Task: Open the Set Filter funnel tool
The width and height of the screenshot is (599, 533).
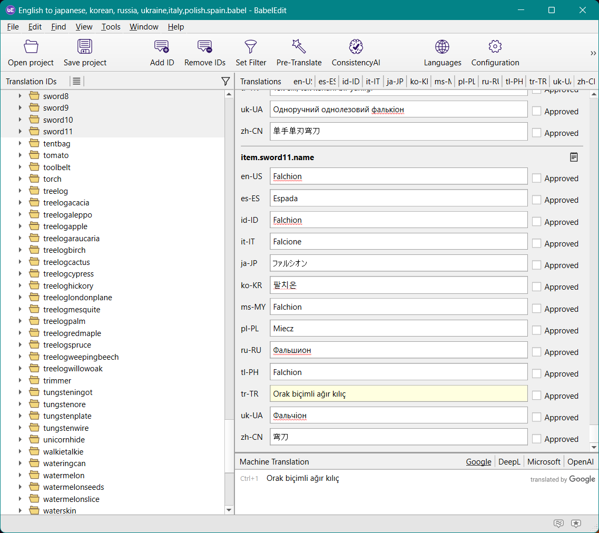Action: [x=251, y=47]
